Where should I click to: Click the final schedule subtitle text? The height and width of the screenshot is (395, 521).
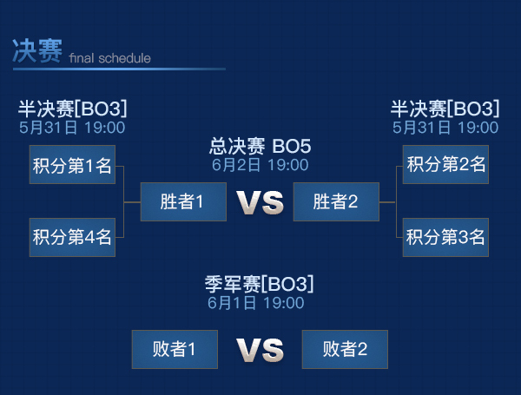click(x=110, y=58)
